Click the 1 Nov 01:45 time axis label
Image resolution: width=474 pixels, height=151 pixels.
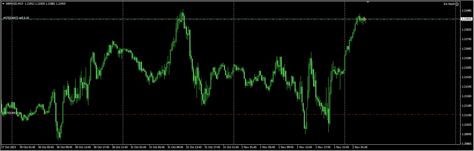pyautogui.click(x=249, y=147)
